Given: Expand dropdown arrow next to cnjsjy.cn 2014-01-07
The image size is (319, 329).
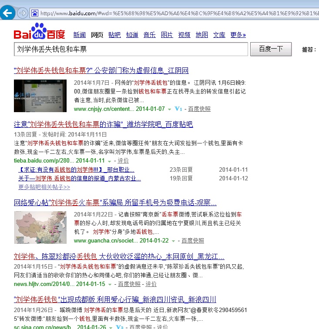Looking at the screenshot, I should tap(169, 110).
